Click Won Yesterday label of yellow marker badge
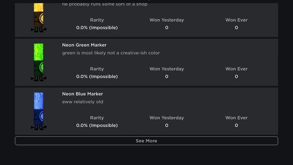Viewport: 293px width, 165px height. pos(167,20)
